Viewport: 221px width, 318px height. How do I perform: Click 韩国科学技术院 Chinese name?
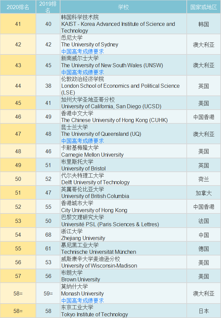[80, 17]
